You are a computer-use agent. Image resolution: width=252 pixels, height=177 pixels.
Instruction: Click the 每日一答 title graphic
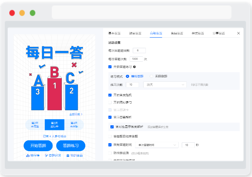click(x=54, y=53)
